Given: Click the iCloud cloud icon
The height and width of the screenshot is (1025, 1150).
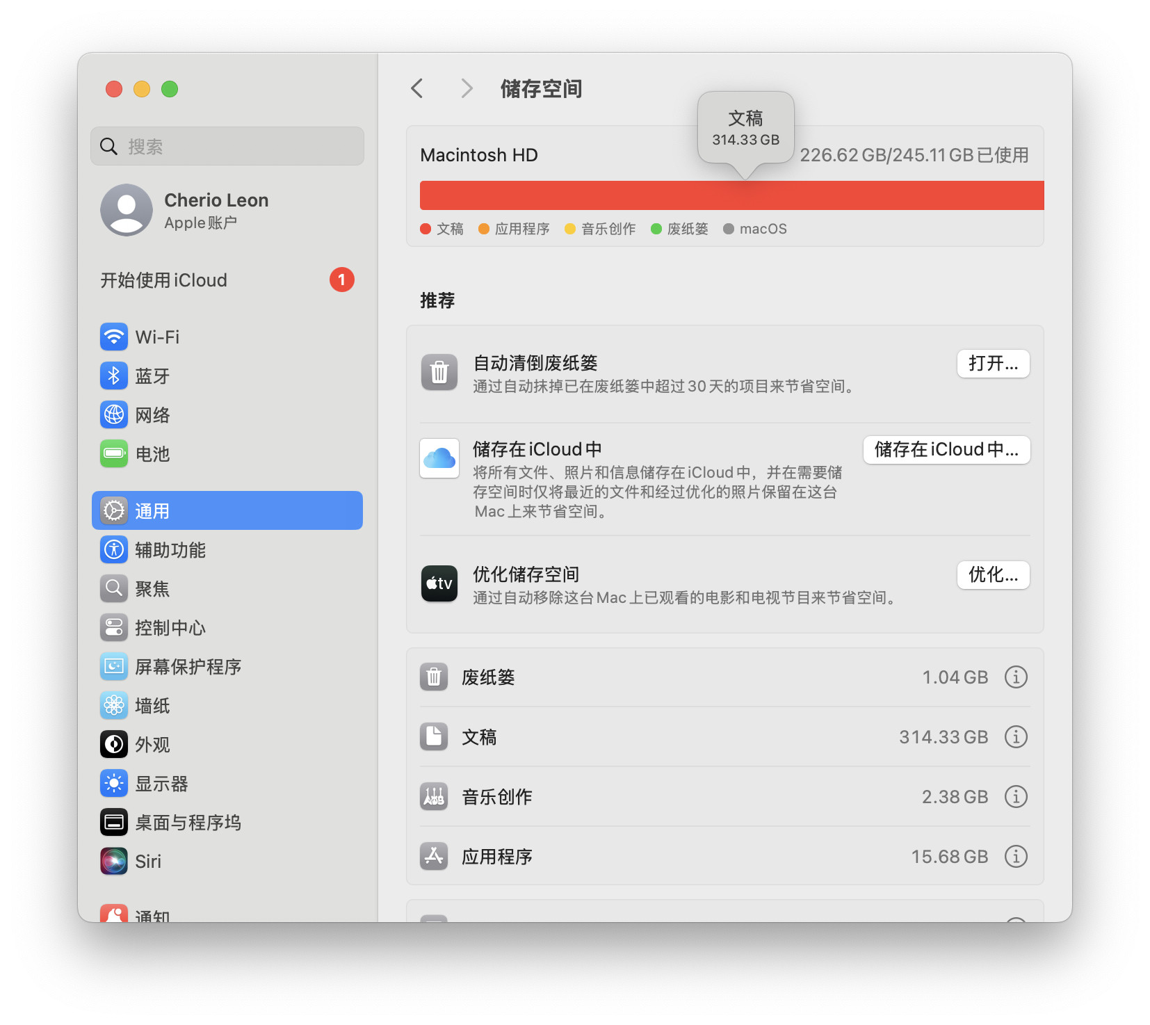Looking at the screenshot, I should pos(439,458).
